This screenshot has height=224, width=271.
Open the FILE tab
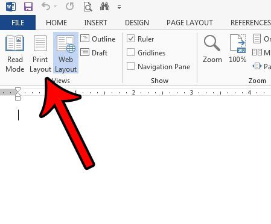(x=18, y=23)
